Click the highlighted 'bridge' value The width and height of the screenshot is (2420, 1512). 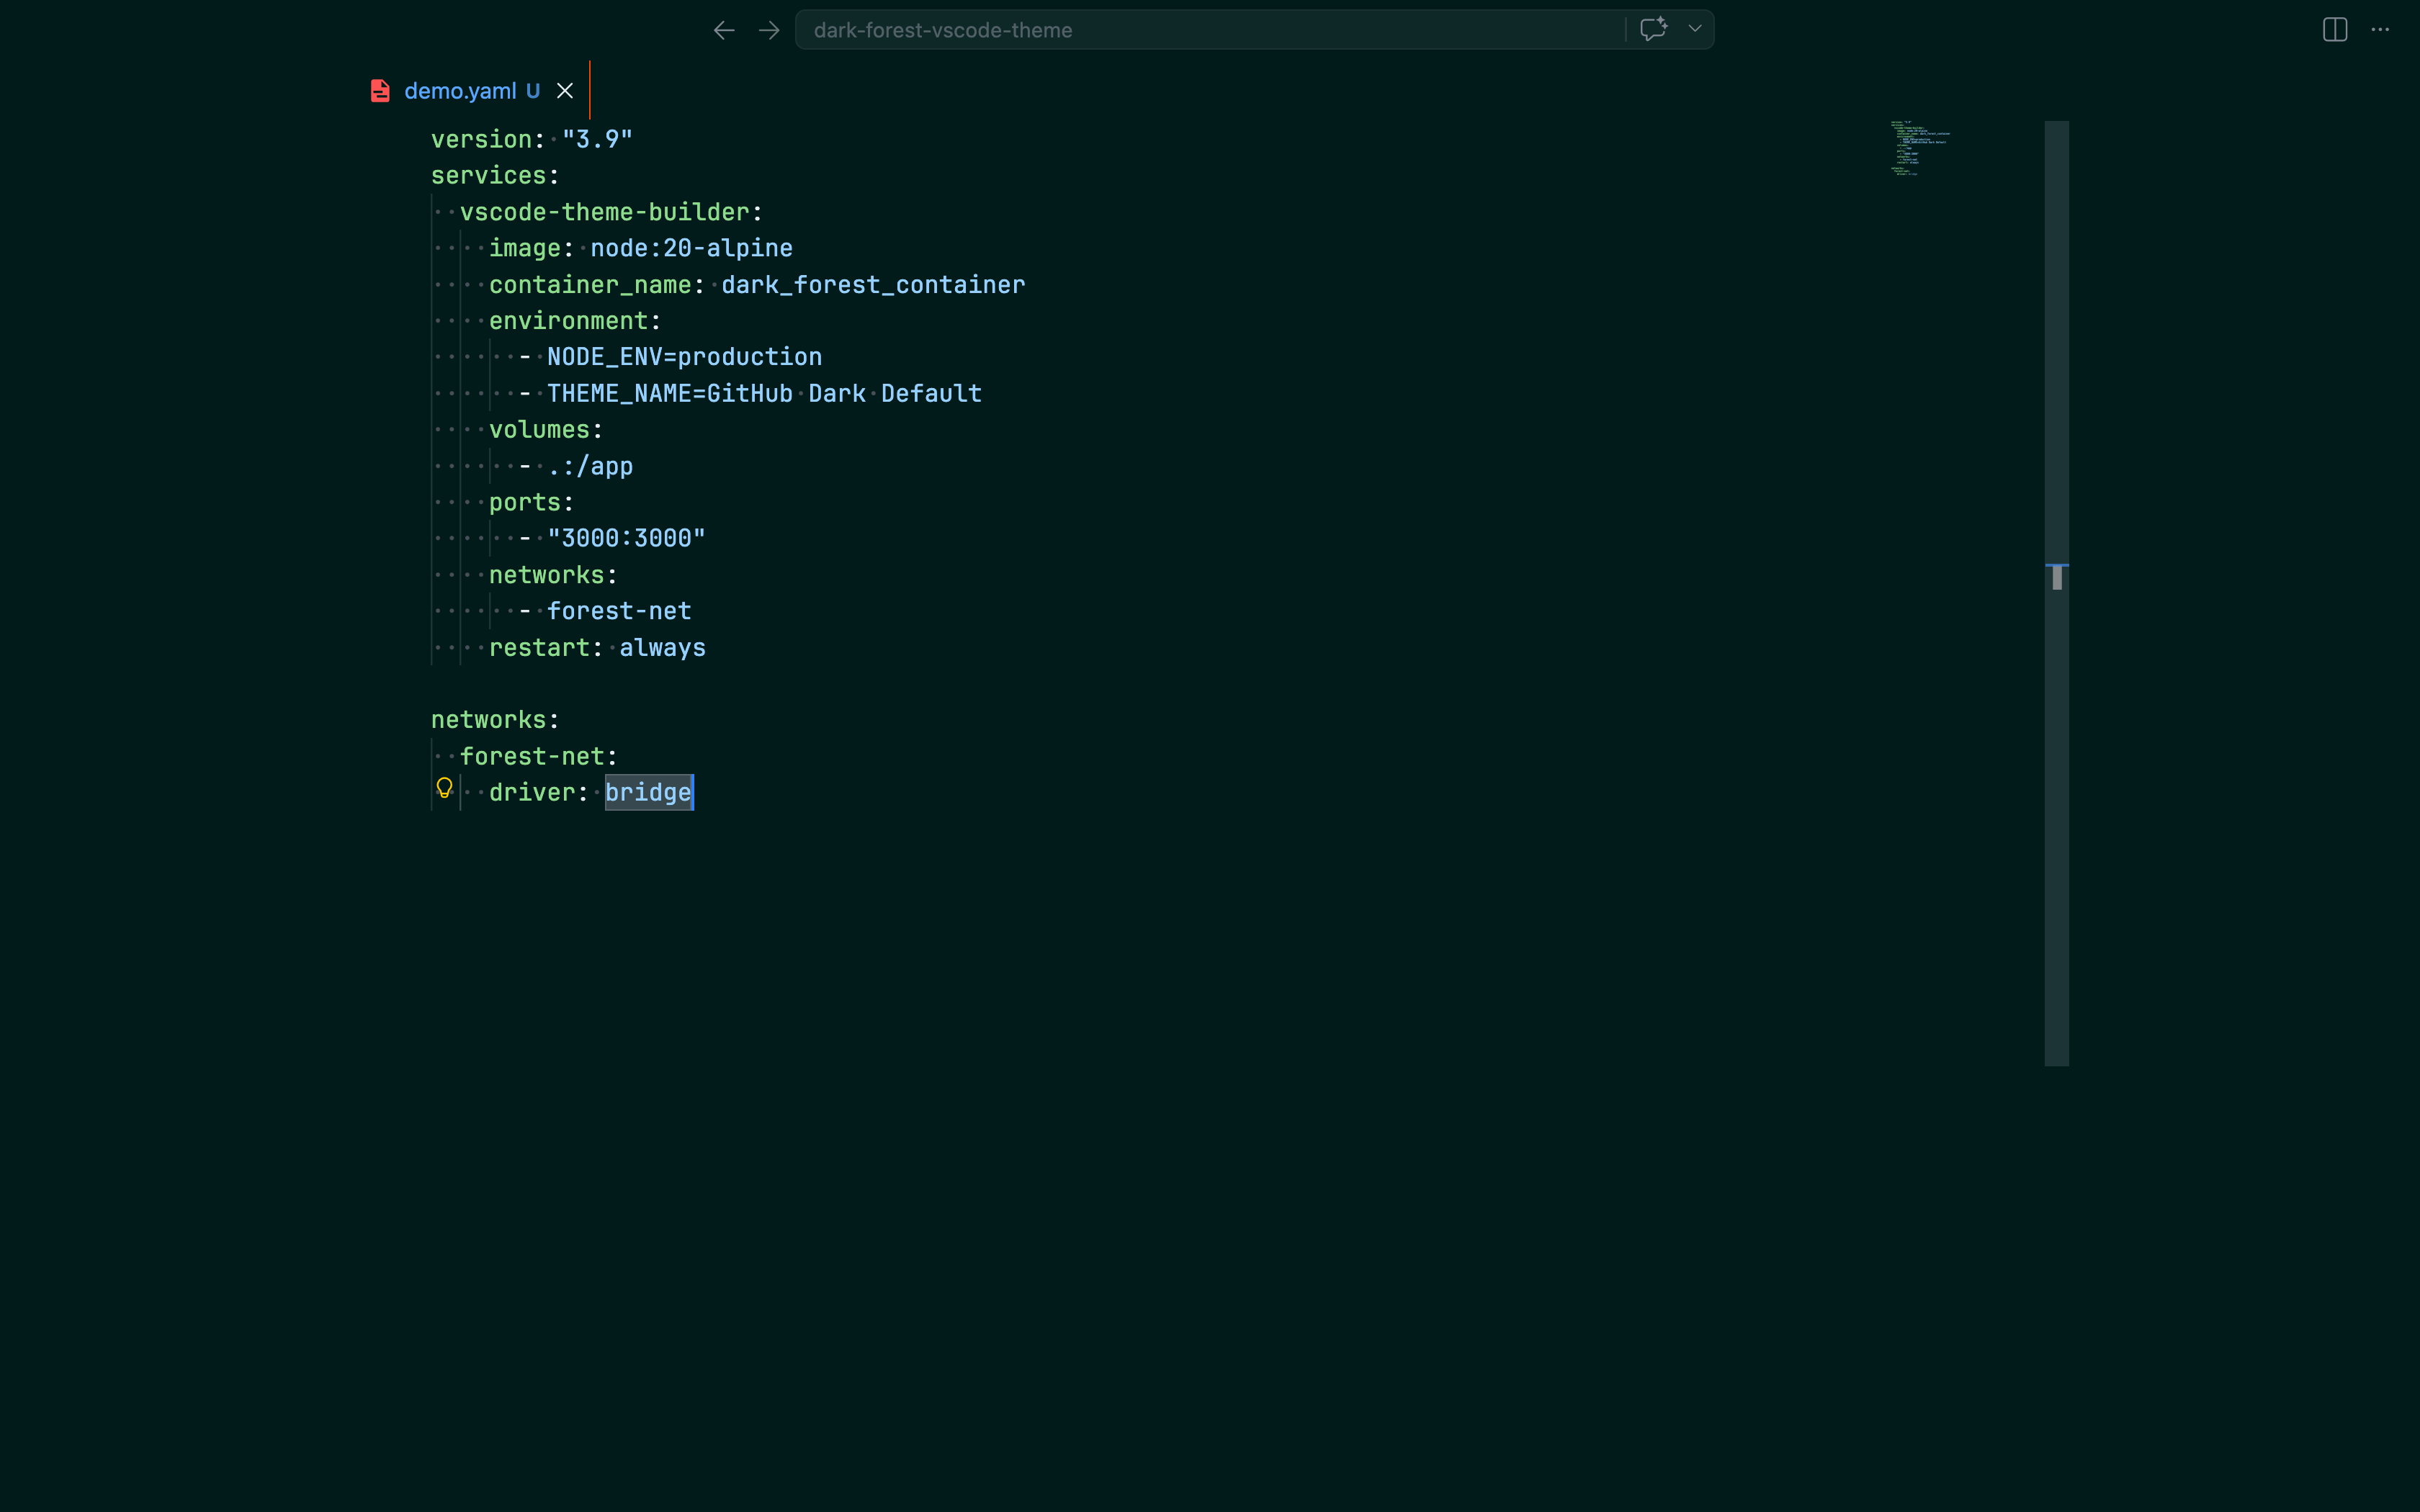(648, 793)
